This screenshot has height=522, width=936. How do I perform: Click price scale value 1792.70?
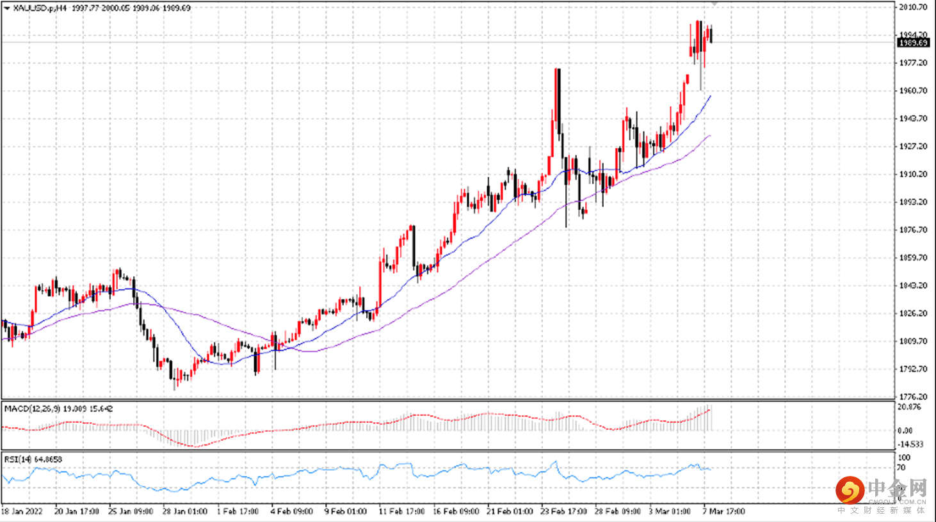(913, 369)
